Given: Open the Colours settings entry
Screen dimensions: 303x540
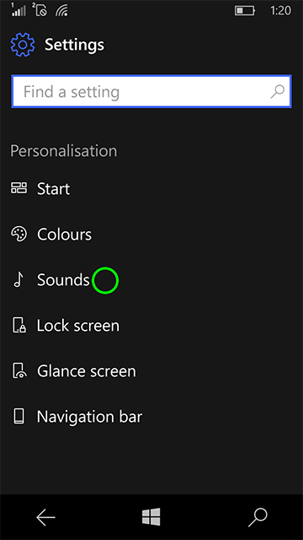Looking at the screenshot, I should coord(151,235).
